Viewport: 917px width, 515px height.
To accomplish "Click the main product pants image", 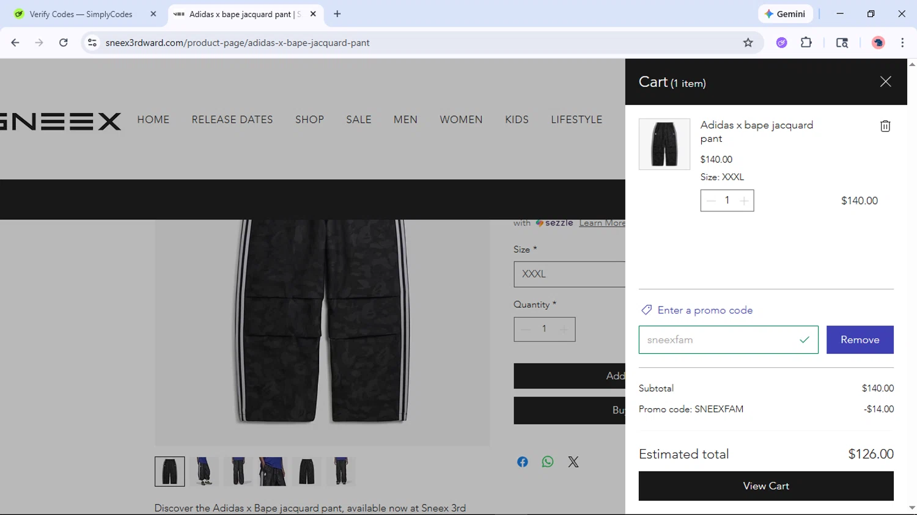I will point(322,332).
